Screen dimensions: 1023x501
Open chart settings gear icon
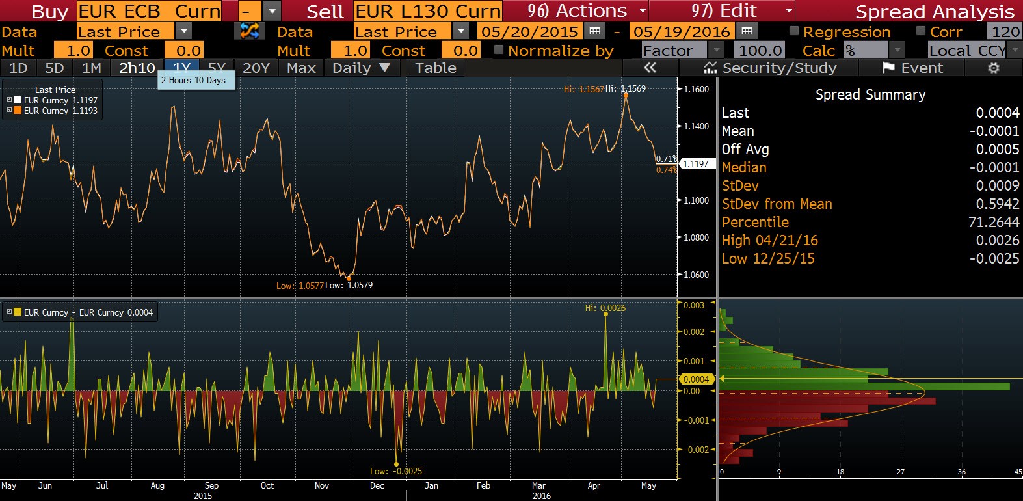pos(993,68)
